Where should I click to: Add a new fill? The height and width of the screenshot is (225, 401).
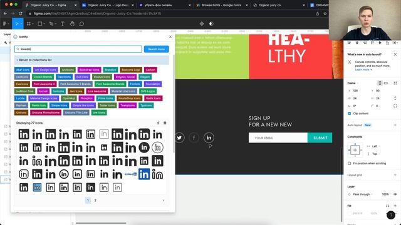pyautogui.click(x=395, y=206)
